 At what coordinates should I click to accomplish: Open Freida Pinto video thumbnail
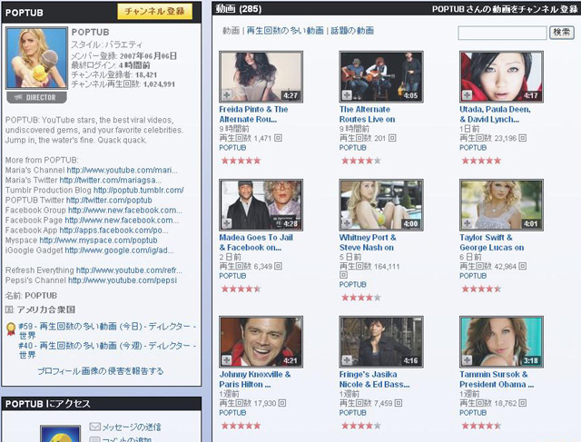(x=261, y=77)
